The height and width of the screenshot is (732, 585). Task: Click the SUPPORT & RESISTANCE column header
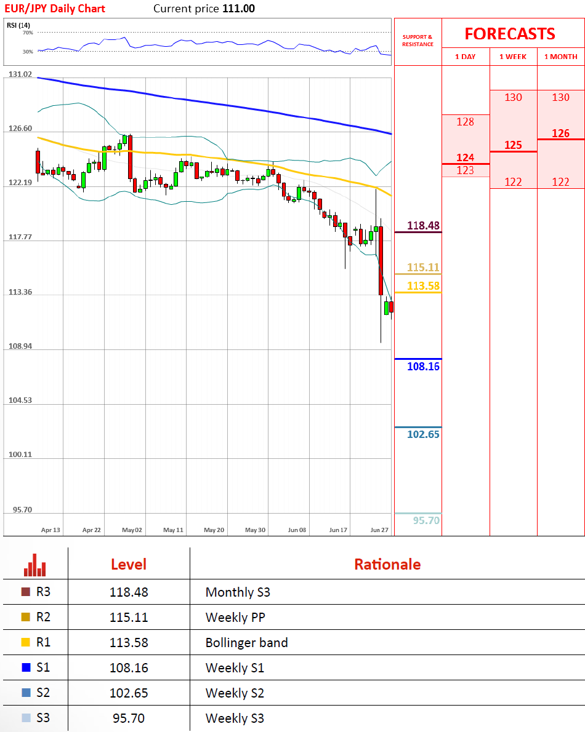pos(418,41)
